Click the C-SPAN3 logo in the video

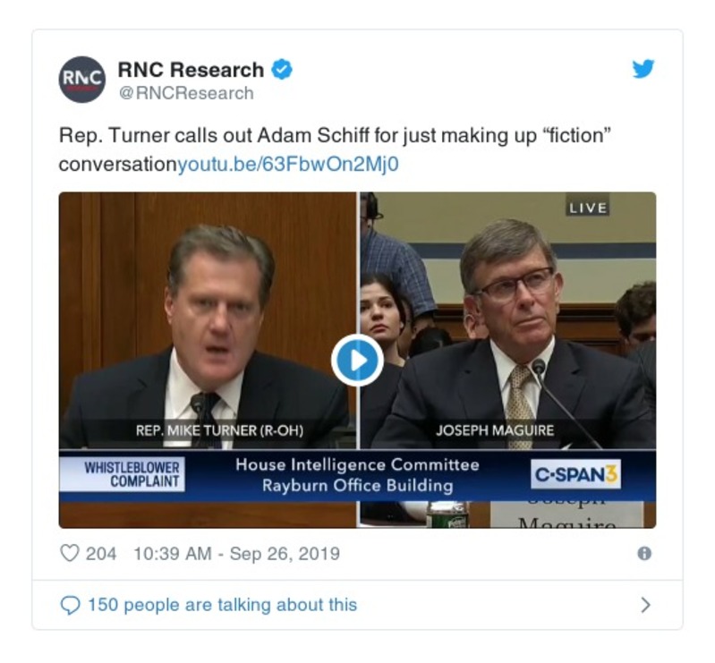tap(575, 475)
